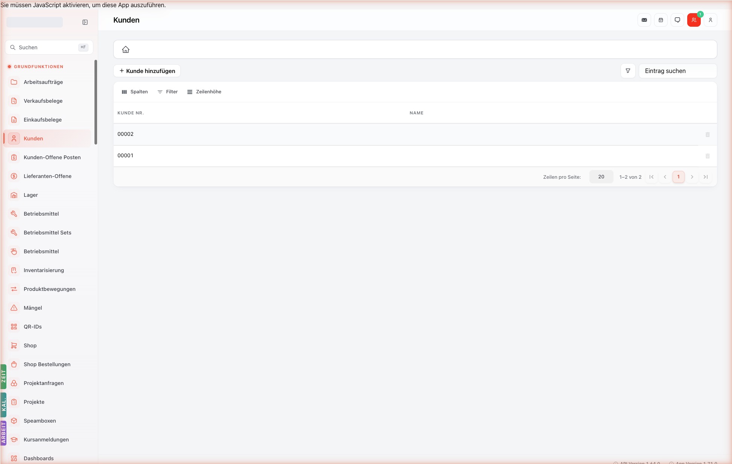Open the green ZEIT side tab
This screenshot has width=732, height=464.
3,376
